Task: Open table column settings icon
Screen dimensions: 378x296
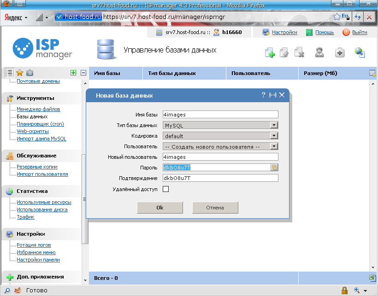Action: [x=372, y=73]
